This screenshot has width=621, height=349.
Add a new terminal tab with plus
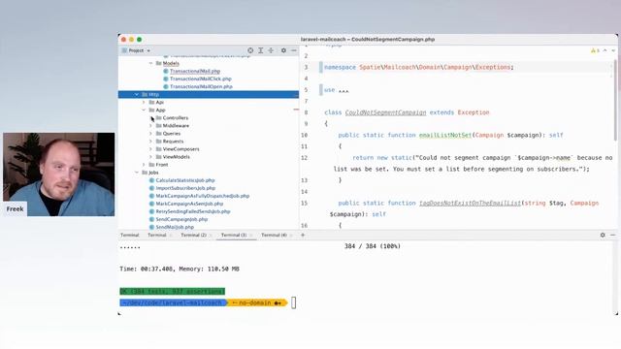click(x=303, y=235)
